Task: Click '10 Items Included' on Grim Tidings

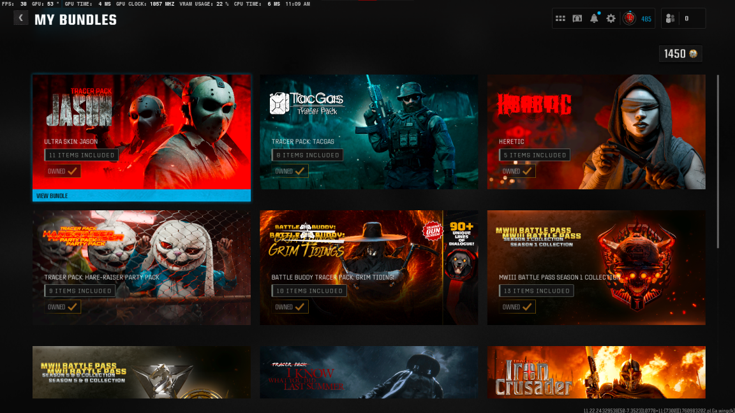Action: point(309,291)
